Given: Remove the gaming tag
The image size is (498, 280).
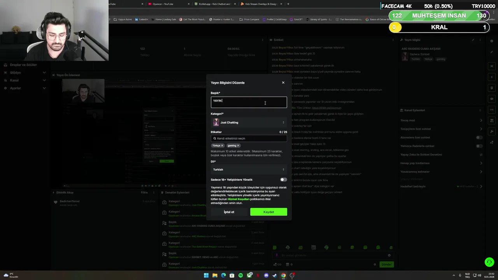Looking at the screenshot, I should (x=238, y=145).
